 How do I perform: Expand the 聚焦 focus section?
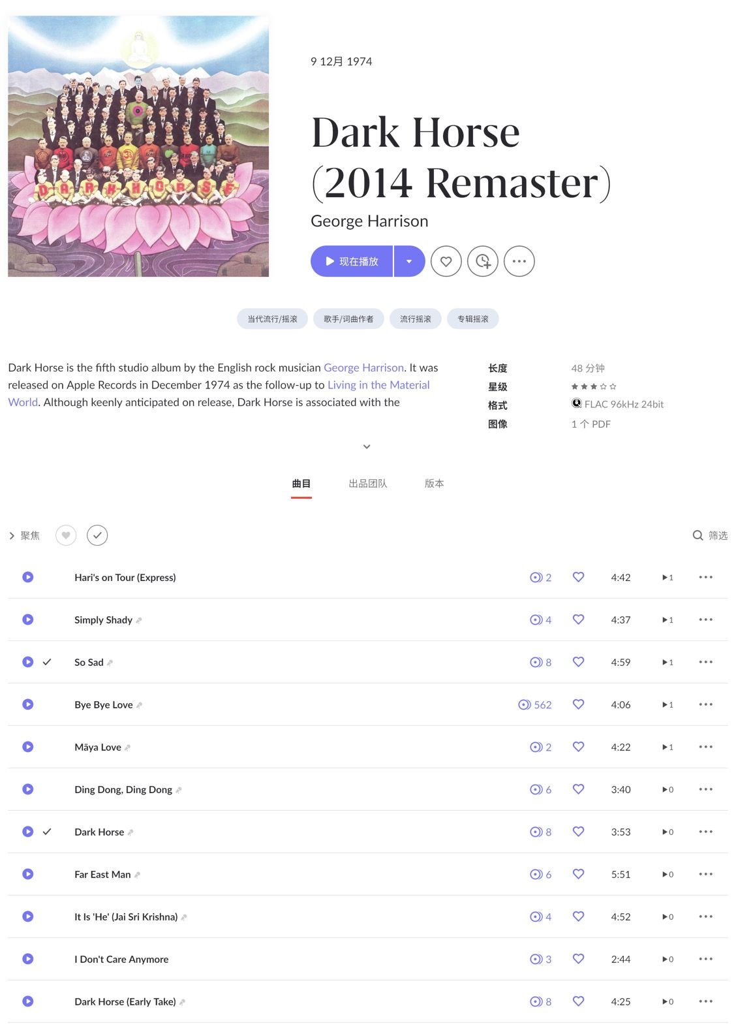point(24,535)
